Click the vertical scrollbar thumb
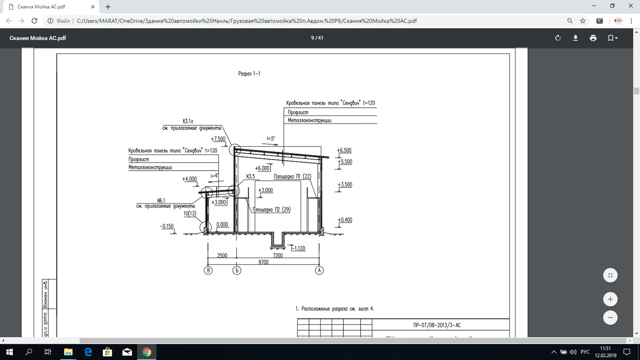 (x=637, y=91)
